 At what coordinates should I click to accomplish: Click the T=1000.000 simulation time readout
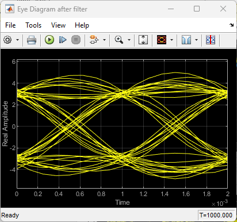(216, 215)
